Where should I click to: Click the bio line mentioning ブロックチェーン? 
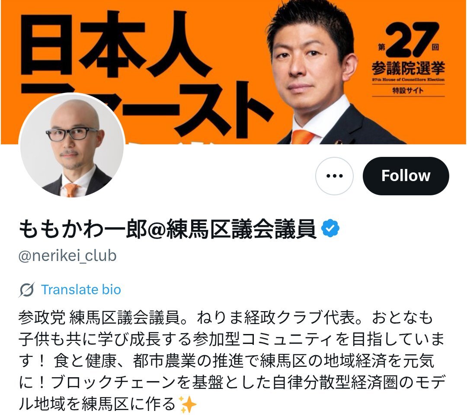(x=232, y=382)
